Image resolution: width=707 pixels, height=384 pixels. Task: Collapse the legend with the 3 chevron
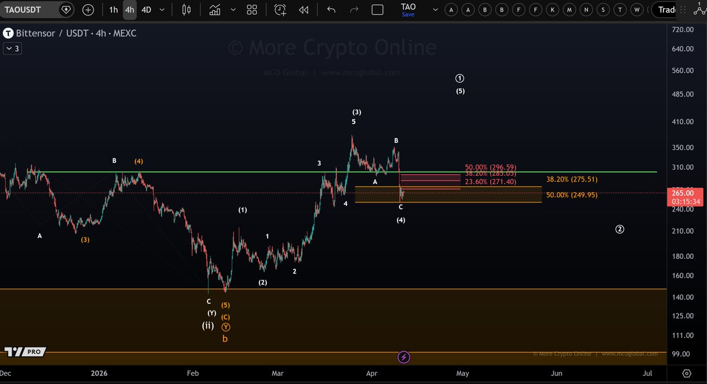[x=12, y=49]
